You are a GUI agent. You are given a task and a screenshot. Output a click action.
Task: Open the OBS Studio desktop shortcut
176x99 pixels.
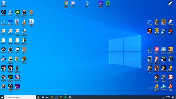click(x=10, y=50)
